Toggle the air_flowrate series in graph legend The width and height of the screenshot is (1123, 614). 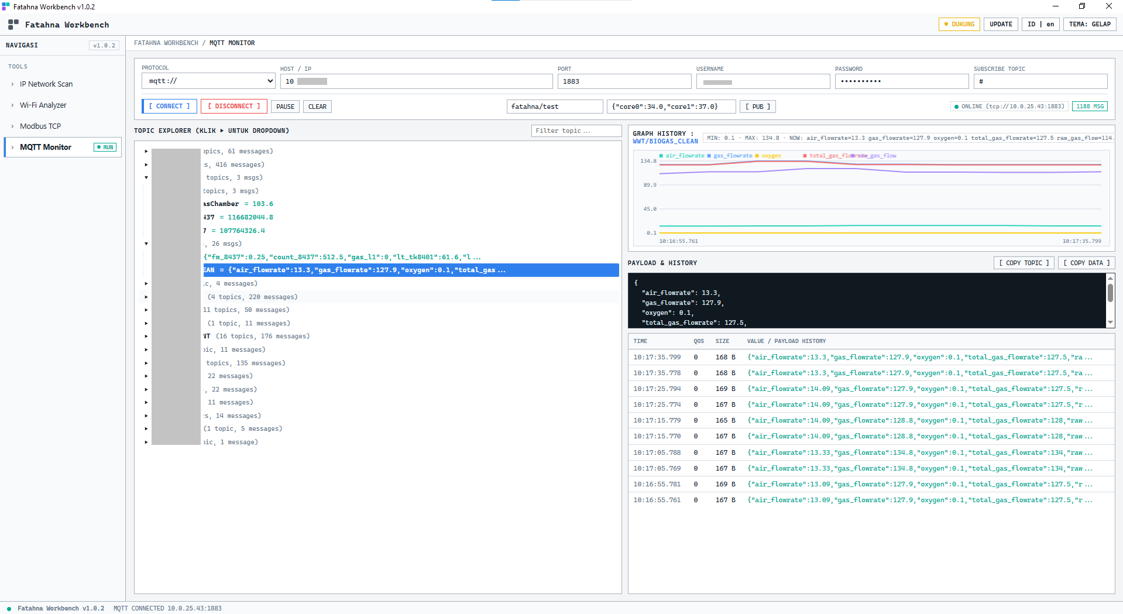point(682,156)
